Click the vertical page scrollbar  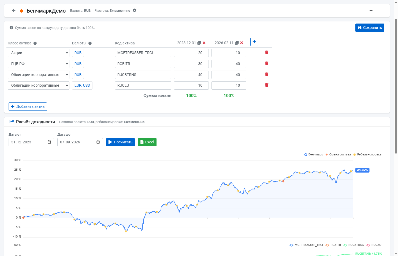click(396, 86)
